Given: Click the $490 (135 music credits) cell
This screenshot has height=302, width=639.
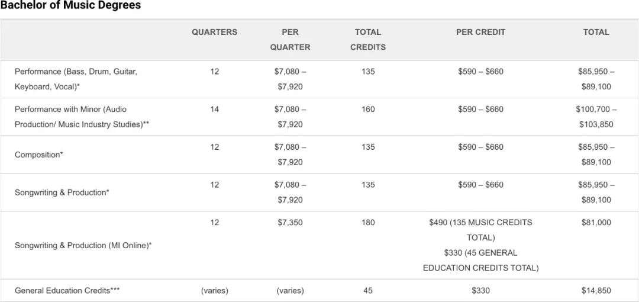Looking at the screenshot, I should coord(480,230).
